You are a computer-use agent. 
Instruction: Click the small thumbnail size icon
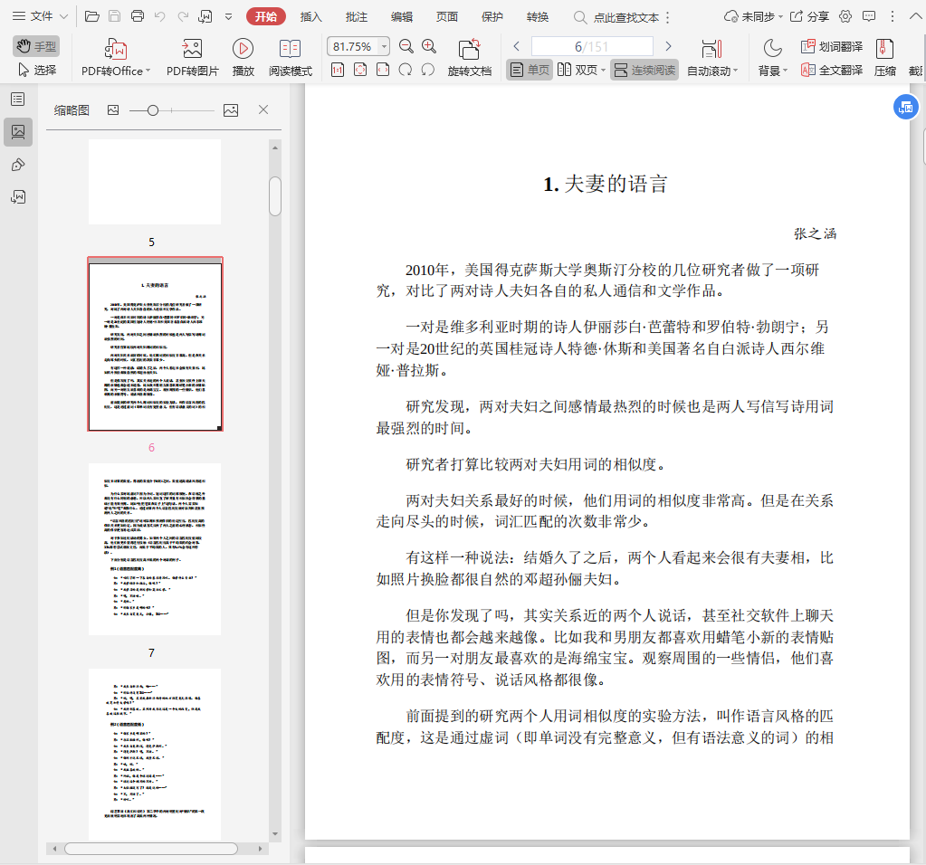coord(113,109)
